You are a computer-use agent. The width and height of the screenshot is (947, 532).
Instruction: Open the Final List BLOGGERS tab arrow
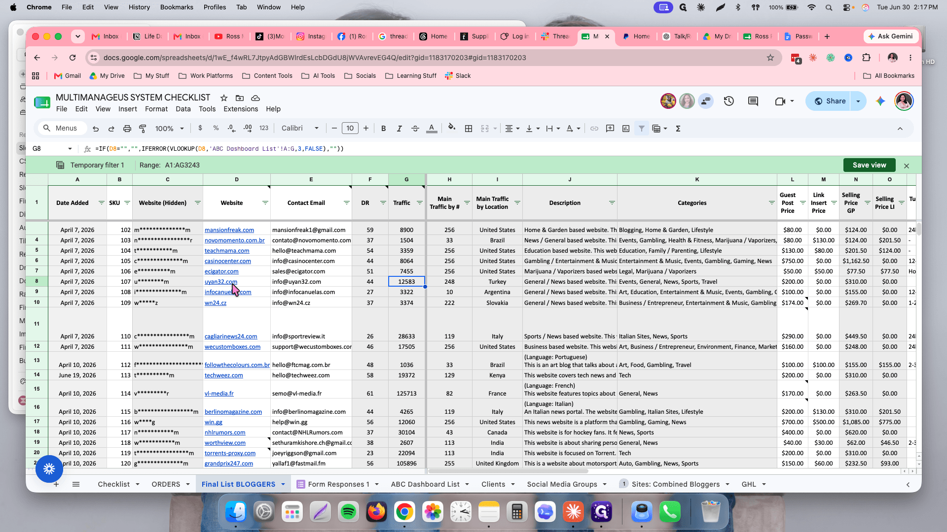click(283, 485)
